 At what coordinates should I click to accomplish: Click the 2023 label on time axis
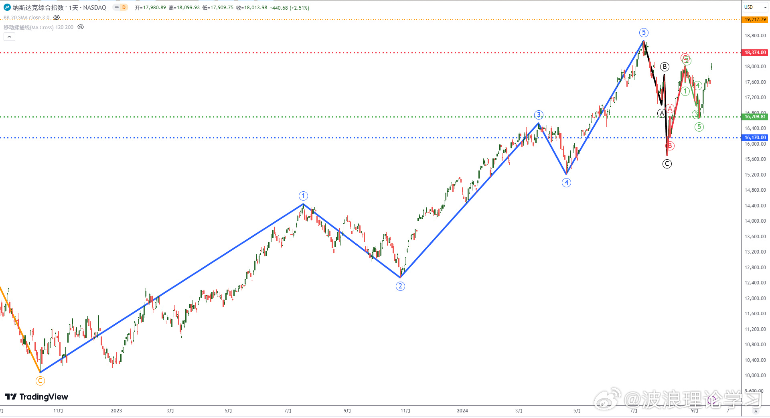pos(116,411)
